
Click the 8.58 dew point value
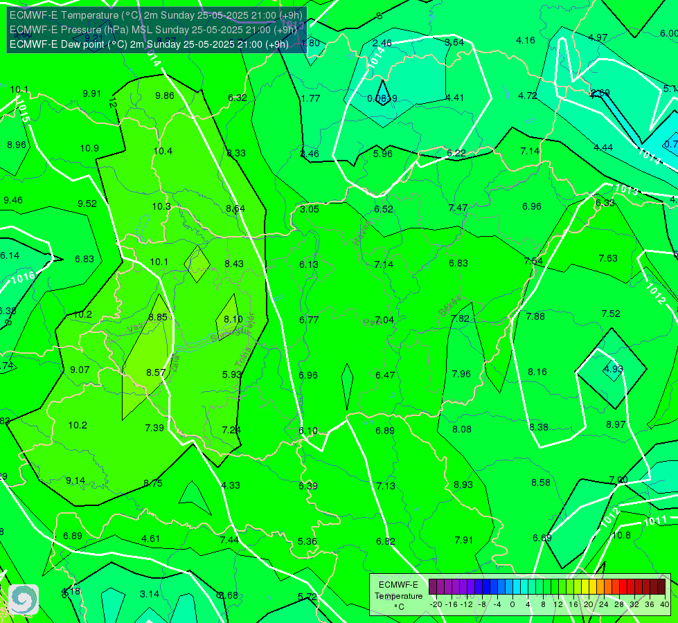click(541, 482)
